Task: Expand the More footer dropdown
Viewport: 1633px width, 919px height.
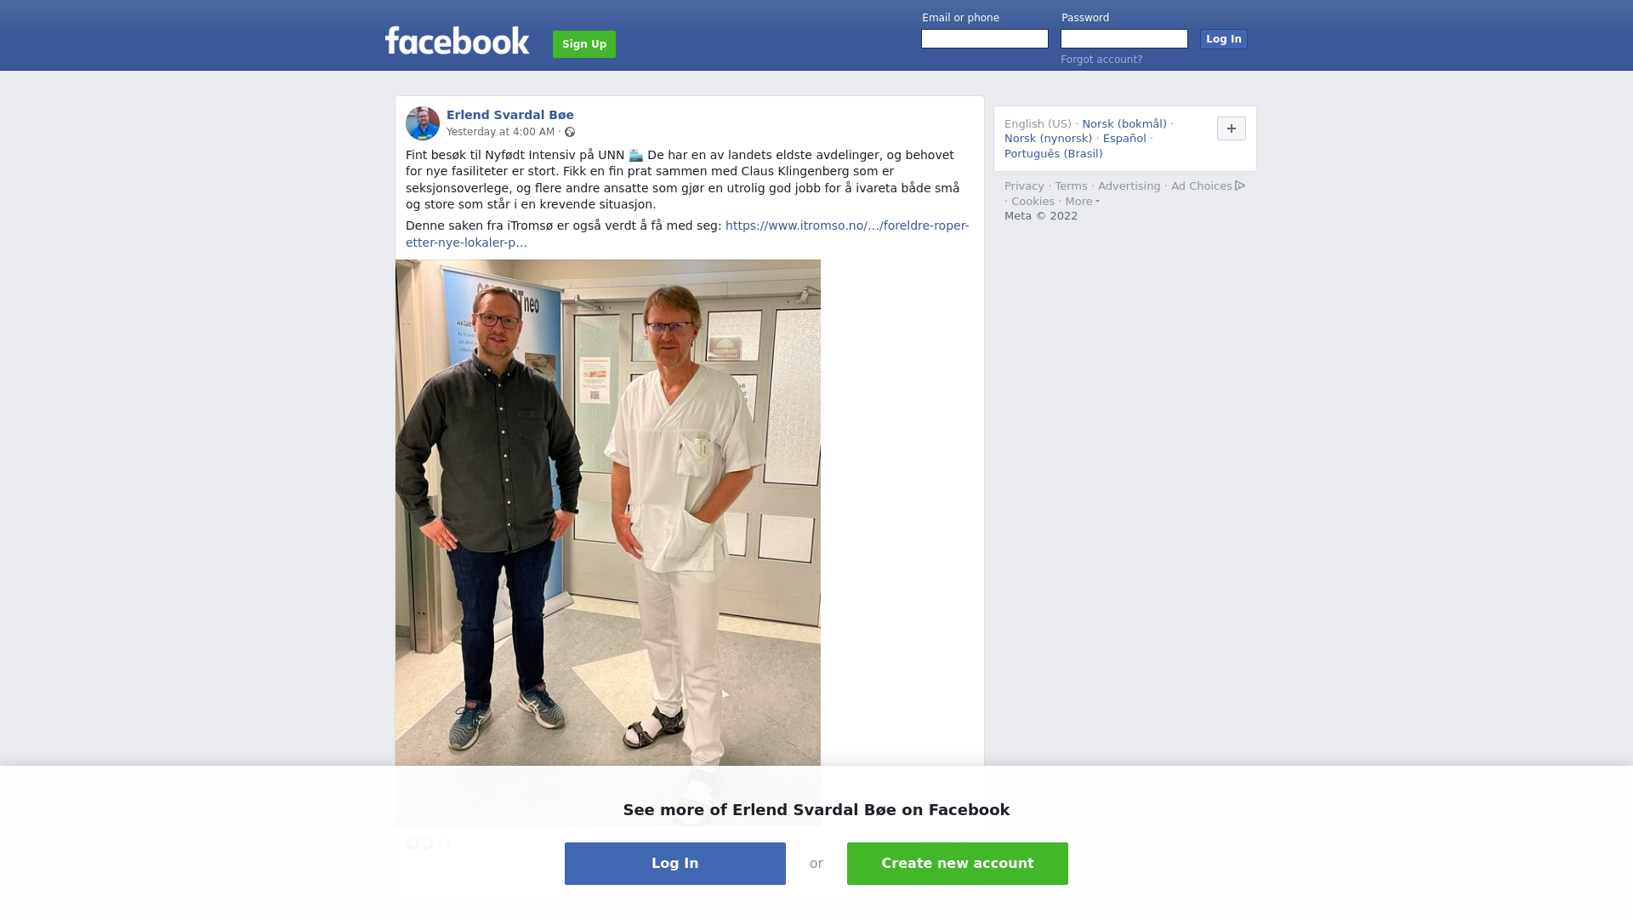Action: 1082,202
